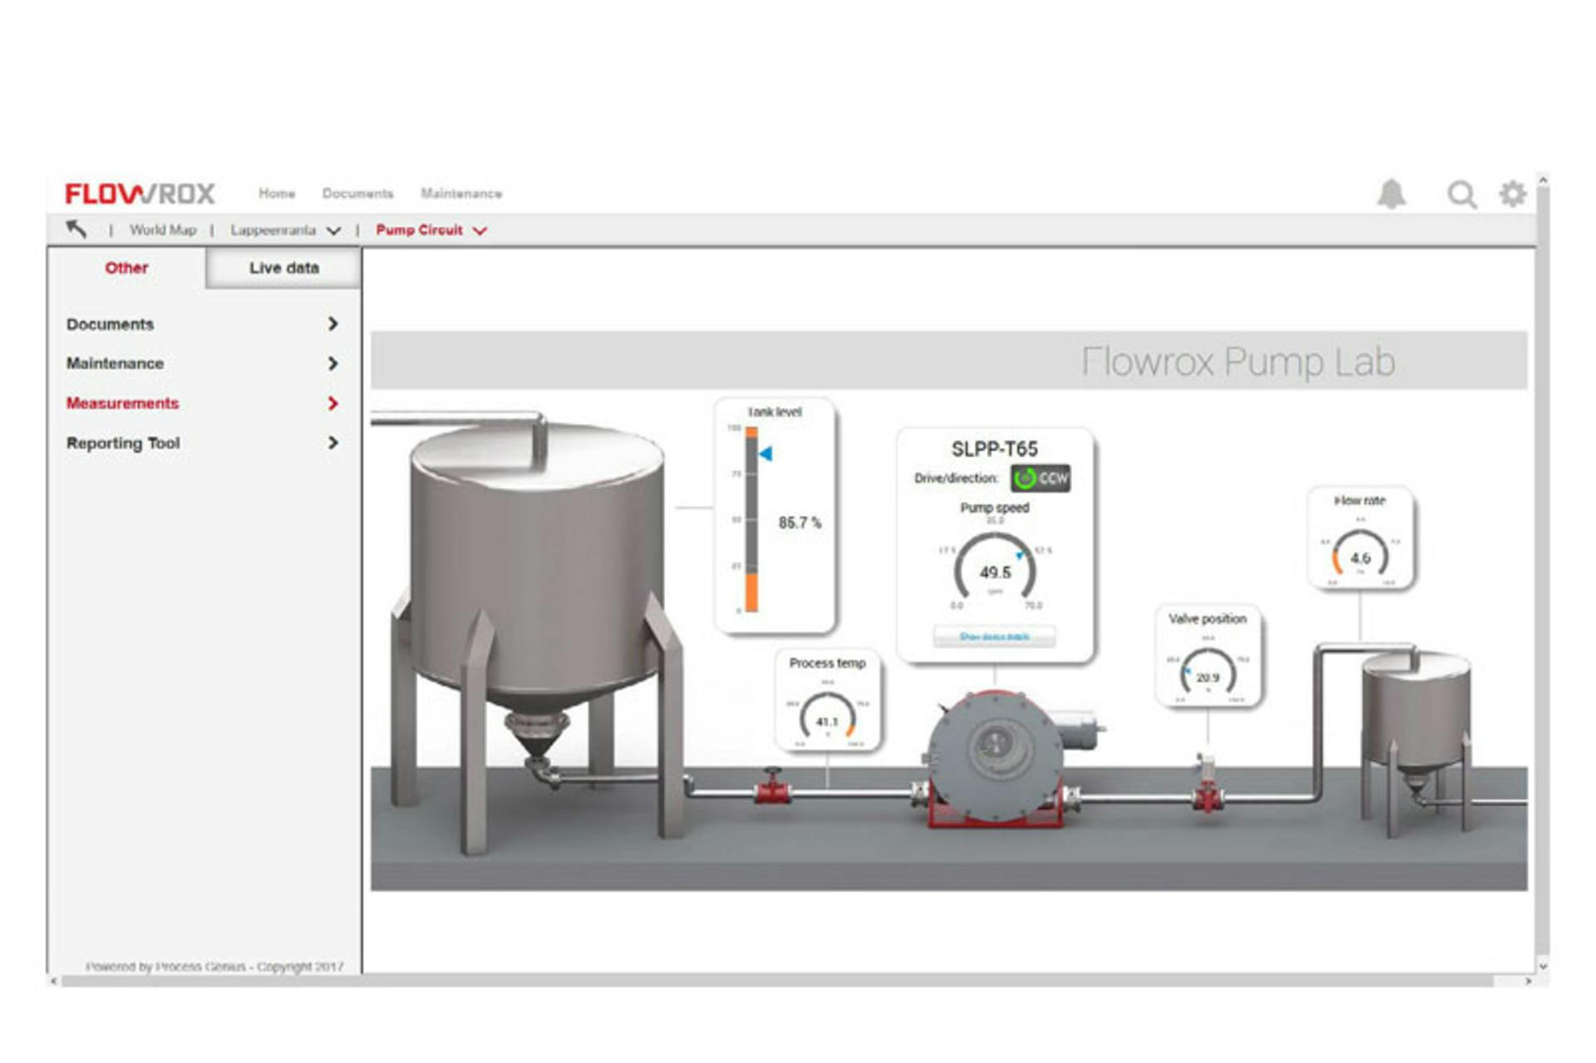1596x1063 pixels.
Task: Click the horizontal scrollbar left arrow
Action: tap(54, 982)
